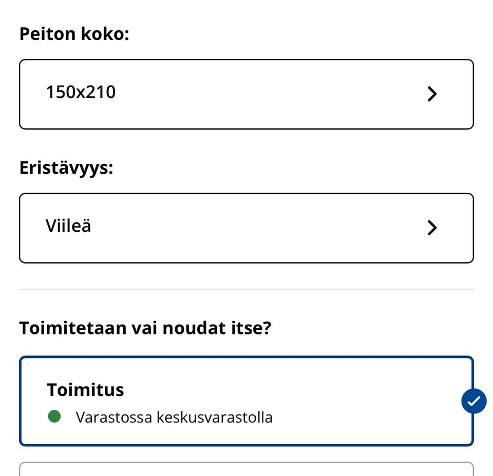Click the 150x210 size value text

coord(81,92)
